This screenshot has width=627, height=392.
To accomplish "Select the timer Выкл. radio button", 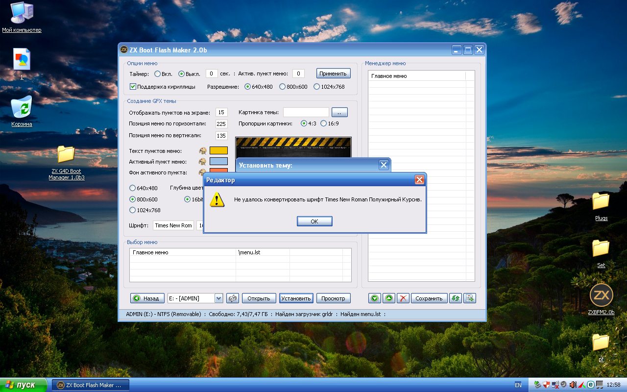I will click(x=181, y=74).
